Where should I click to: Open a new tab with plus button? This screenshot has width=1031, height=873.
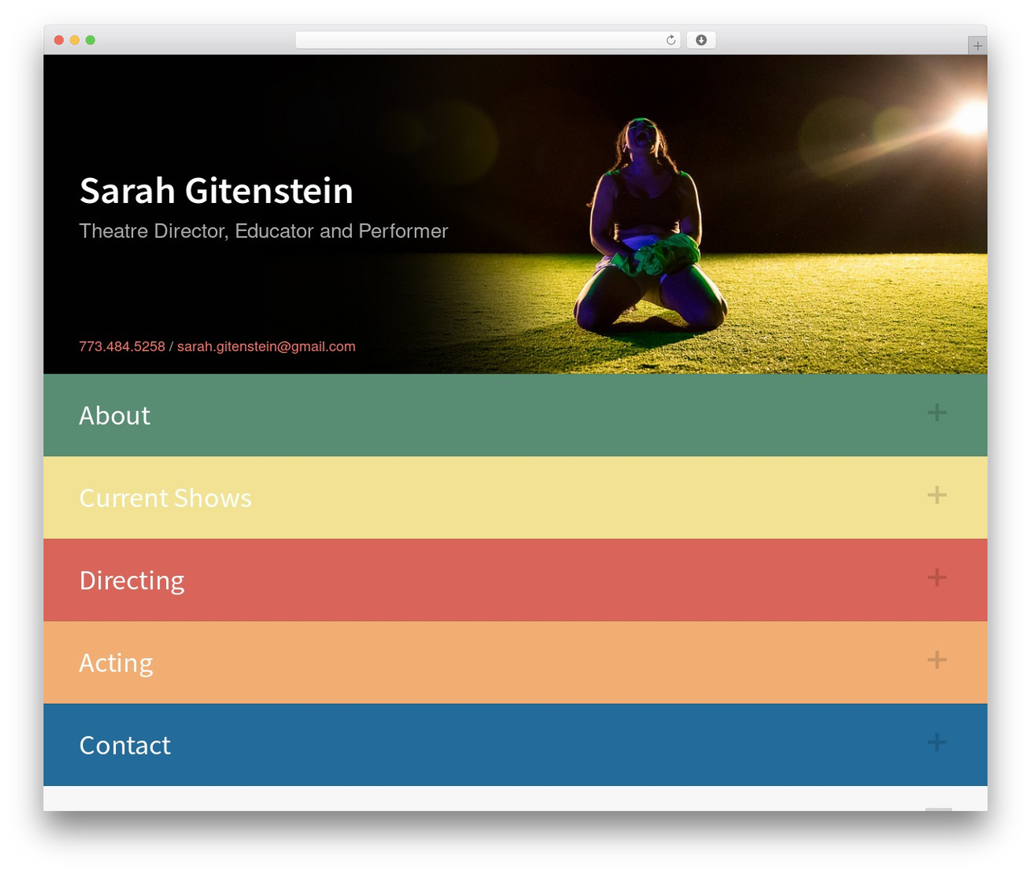tap(977, 46)
